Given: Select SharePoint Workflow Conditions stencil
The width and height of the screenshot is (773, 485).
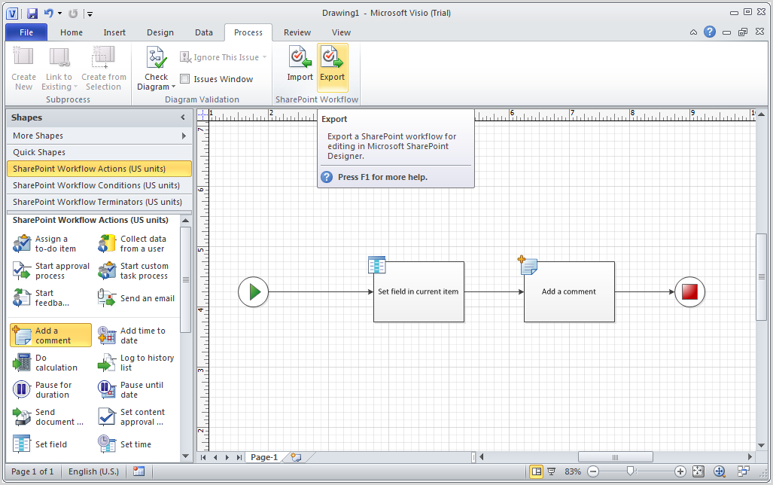Looking at the screenshot, I should tap(99, 185).
